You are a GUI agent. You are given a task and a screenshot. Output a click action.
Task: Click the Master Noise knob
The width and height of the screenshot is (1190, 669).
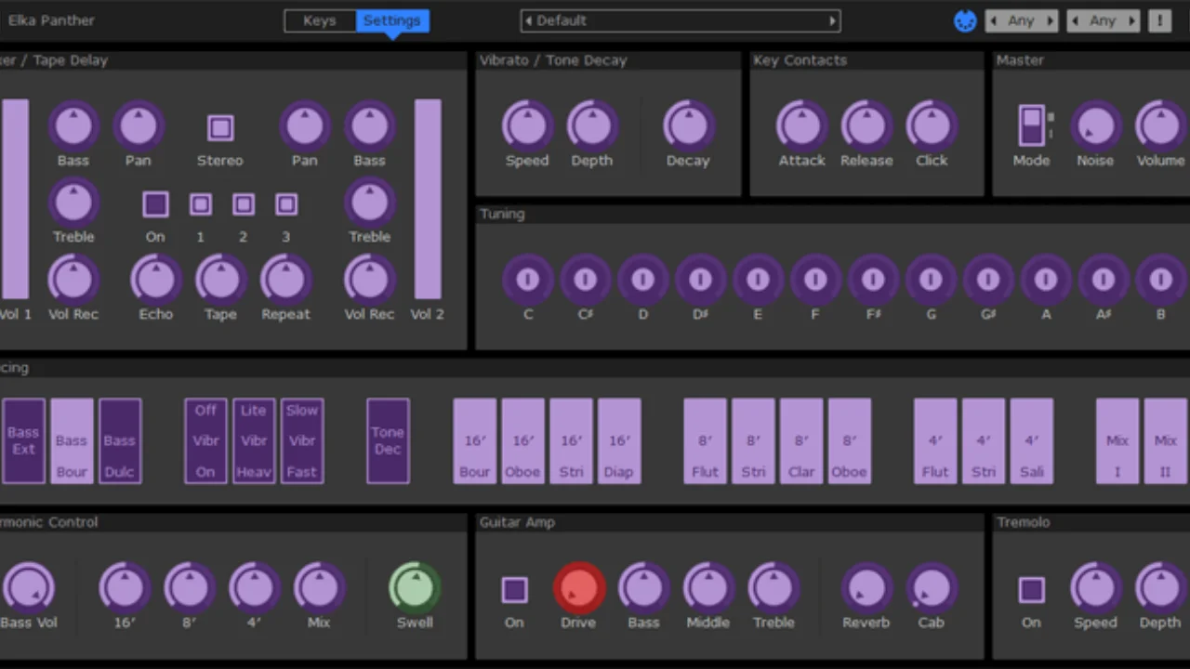tap(1095, 125)
